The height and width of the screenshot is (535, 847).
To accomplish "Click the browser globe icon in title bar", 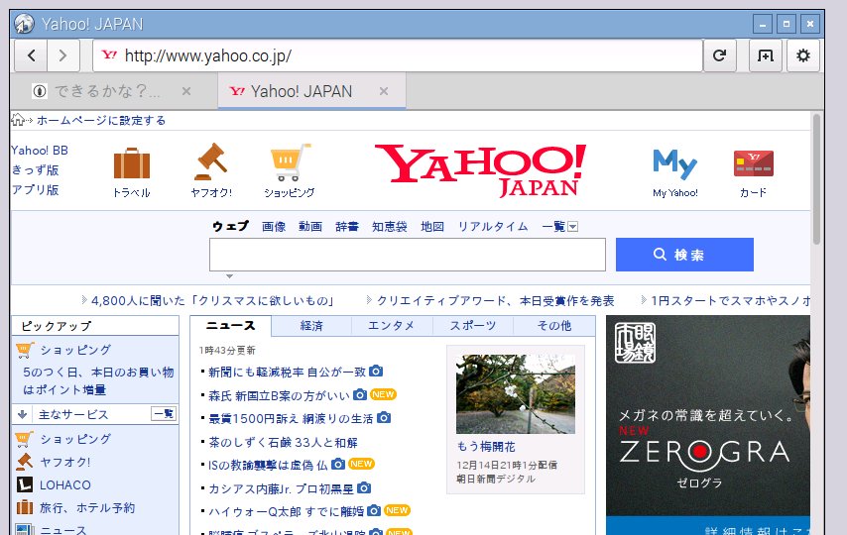I will pos(25,24).
